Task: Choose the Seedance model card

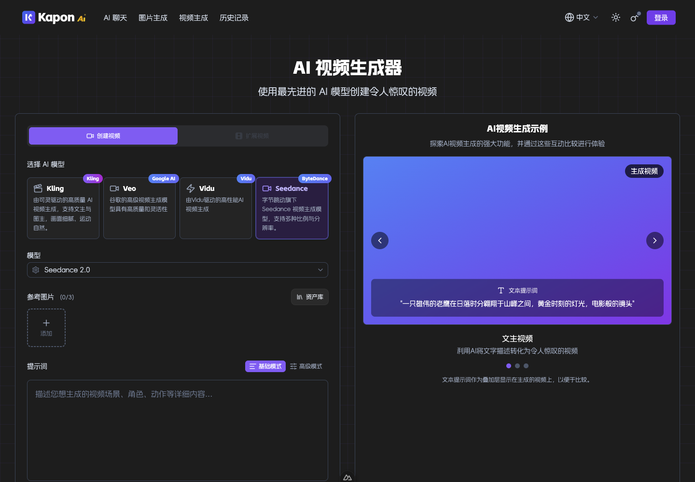Action: pyautogui.click(x=292, y=208)
